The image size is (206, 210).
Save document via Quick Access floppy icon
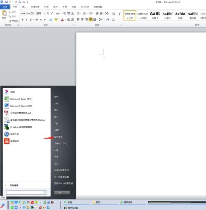click(x=6, y=2)
